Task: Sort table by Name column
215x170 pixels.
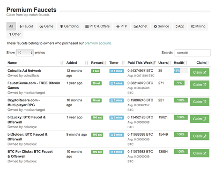Action: click(x=36, y=63)
